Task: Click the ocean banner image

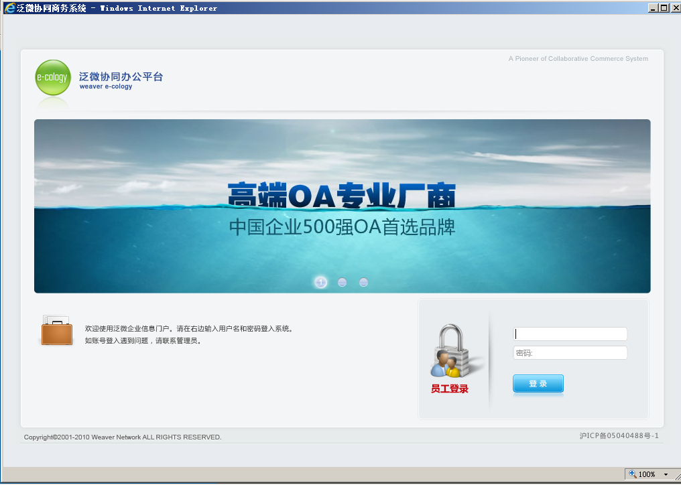Action: (343, 206)
